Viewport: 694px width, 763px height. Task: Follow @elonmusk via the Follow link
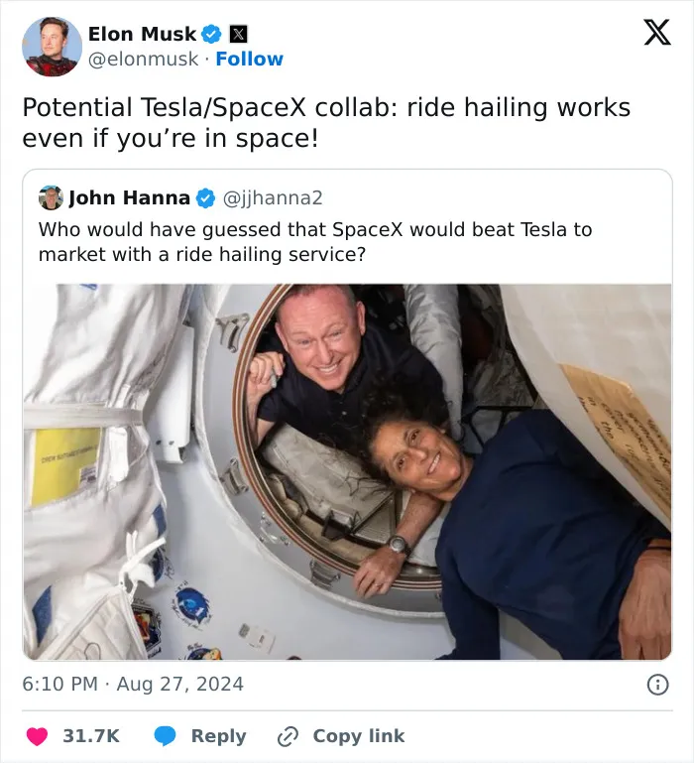click(249, 59)
